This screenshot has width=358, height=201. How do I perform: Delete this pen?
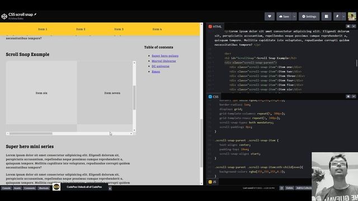289,188
